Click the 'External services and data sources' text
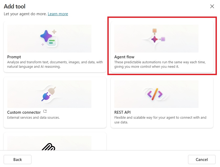Image resolution: width=220 pixels, height=167 pixels. [x=34, y=118]
